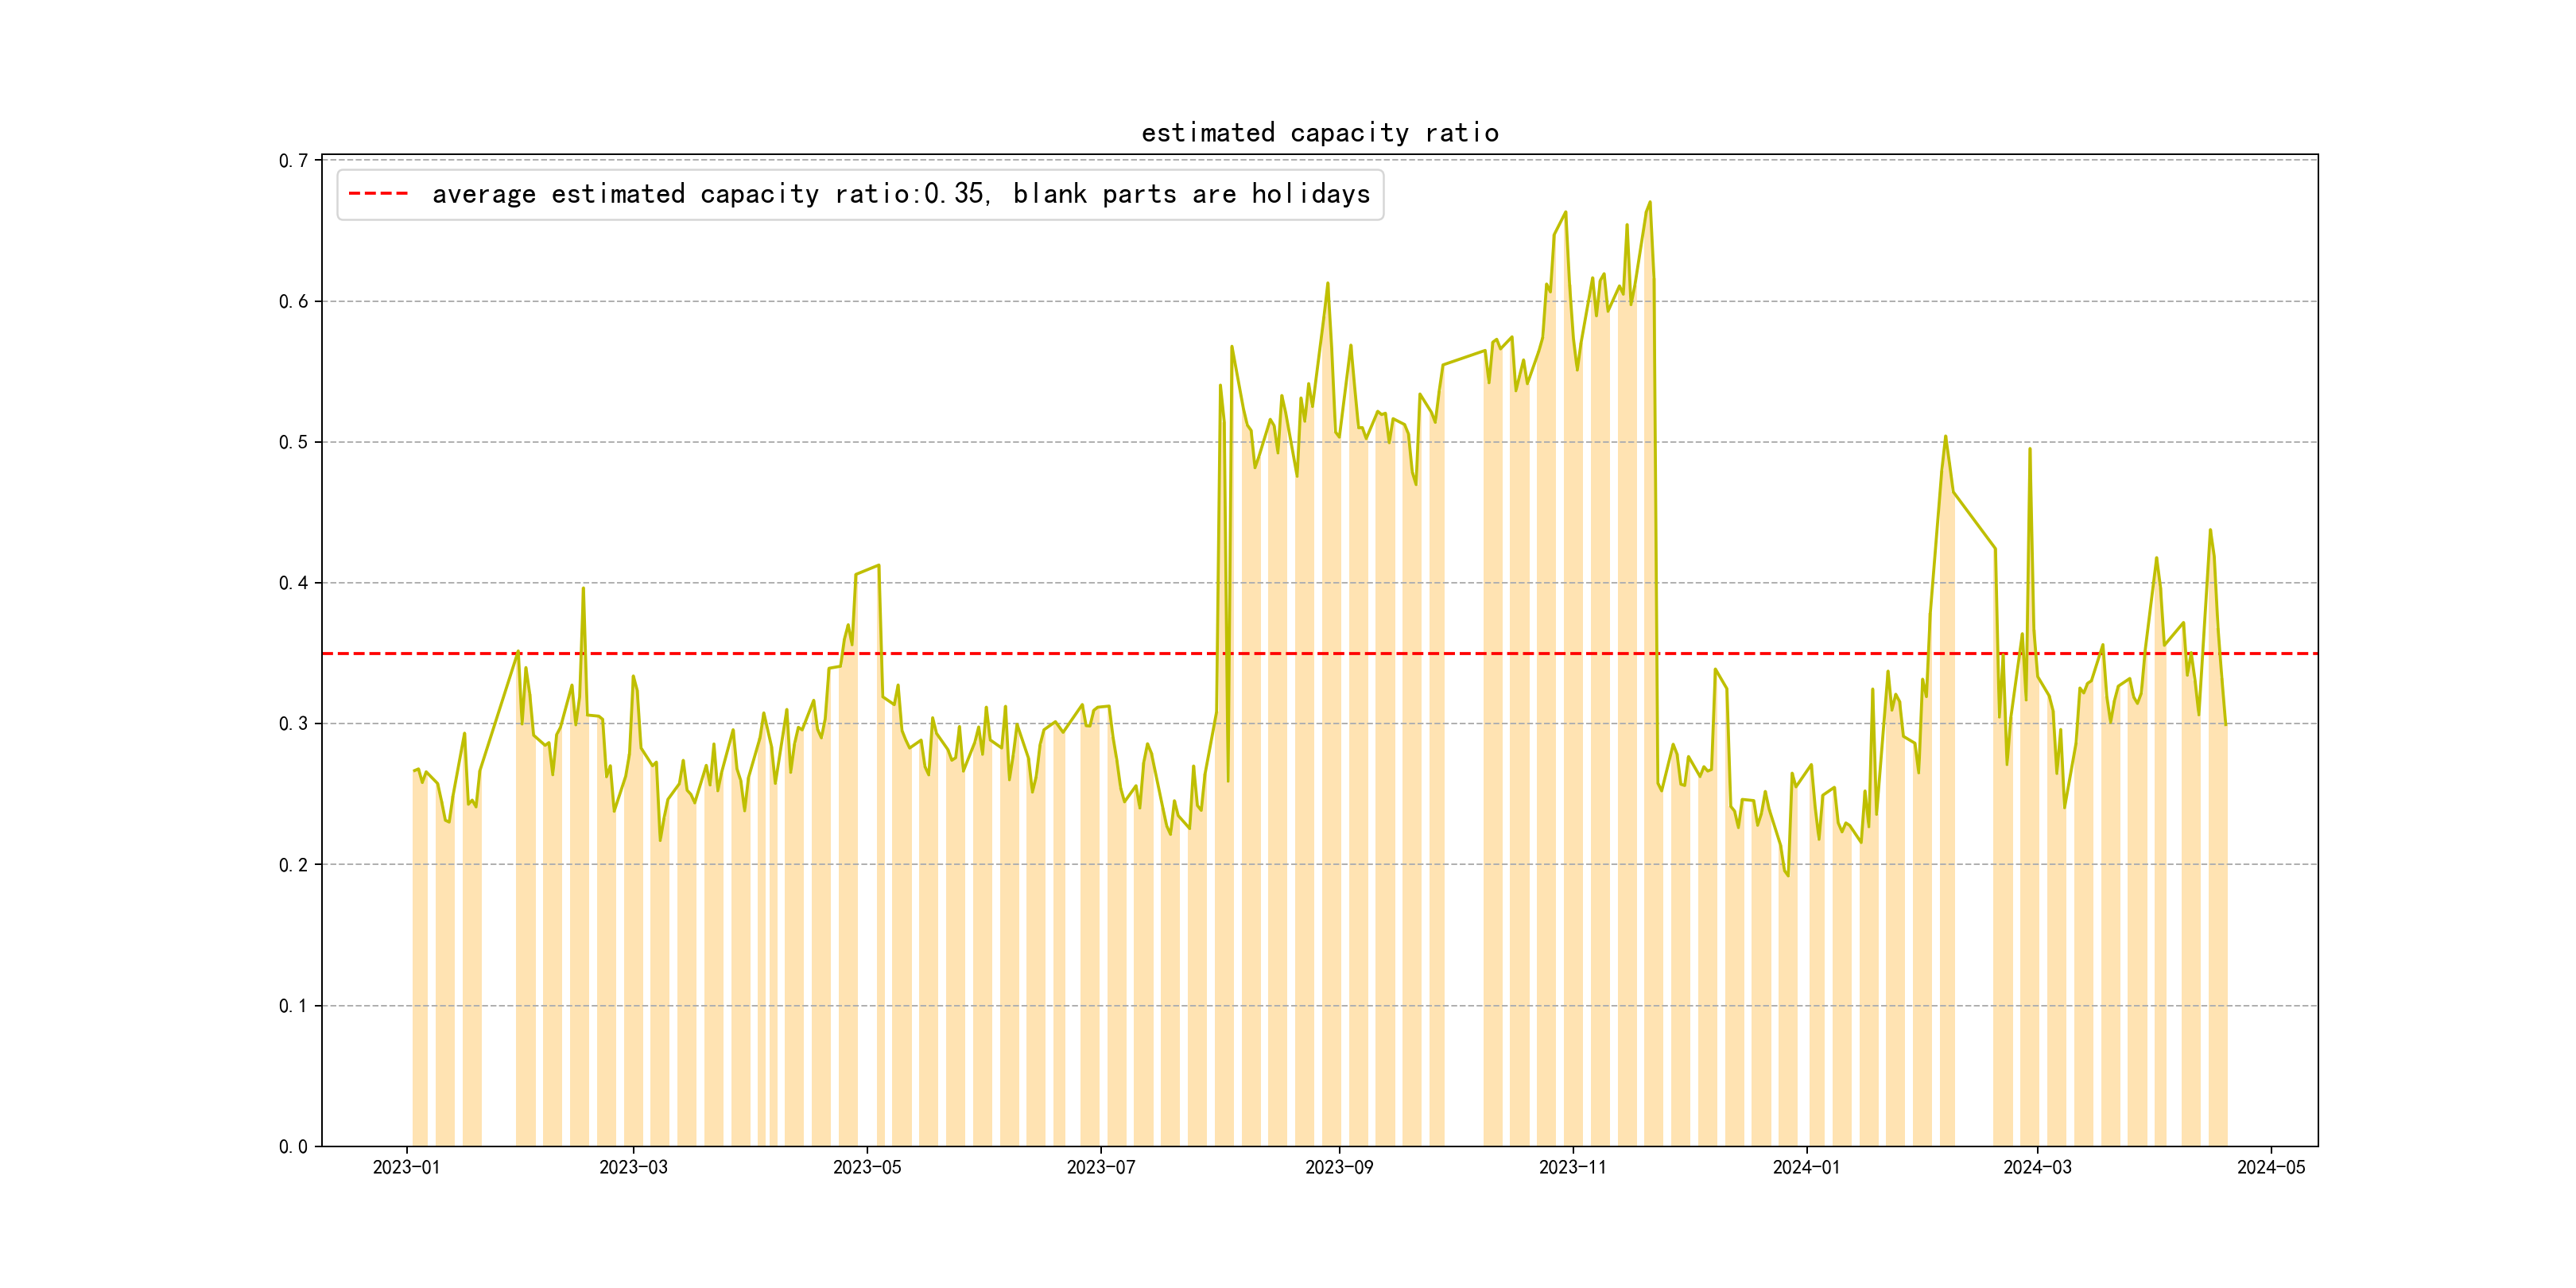Screen dimensions: 2576x1288
Task: Click the 0.3 y-axis tick label
Action: coord(293,724)
